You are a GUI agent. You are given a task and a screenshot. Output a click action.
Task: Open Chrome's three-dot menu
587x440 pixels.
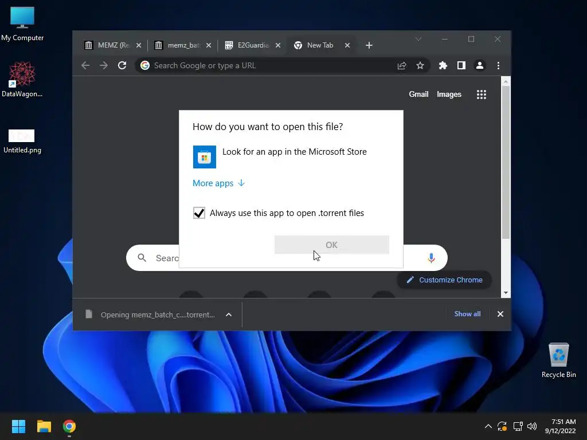click(x=498, y=65)
